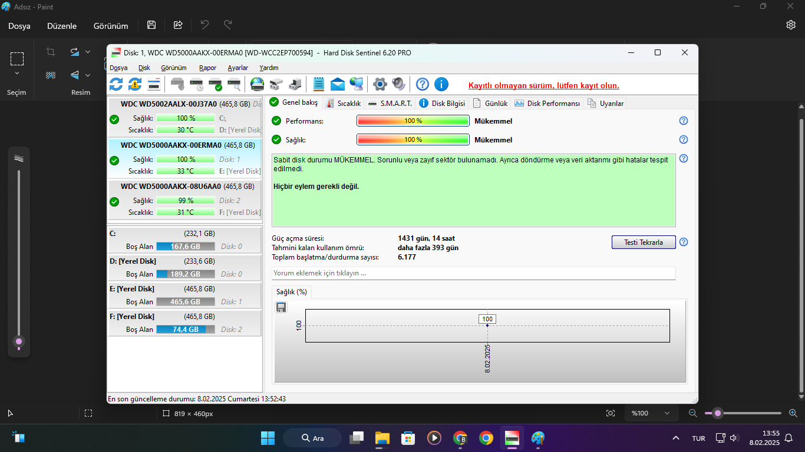The image size is (805, 452).
Task: Expand the Paint selection options dropdown
Action: [17, 74]
